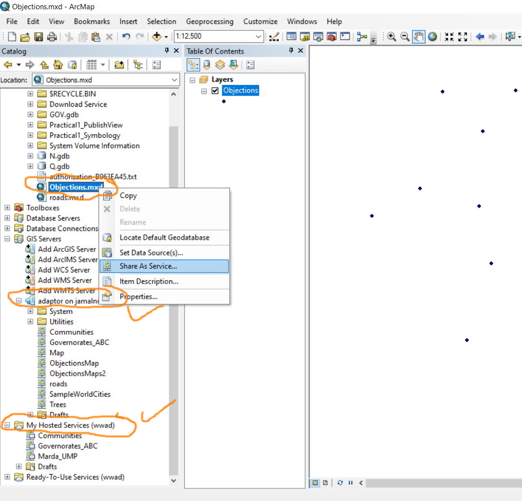Select the Pan hand tool
This screenshot has height=501, width=522.
pos(419,37)
